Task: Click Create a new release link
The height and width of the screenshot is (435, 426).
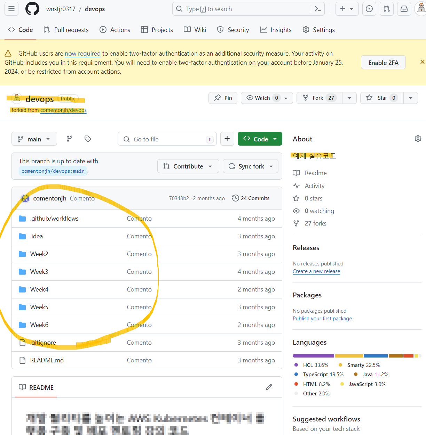Action: coord(316,271)
